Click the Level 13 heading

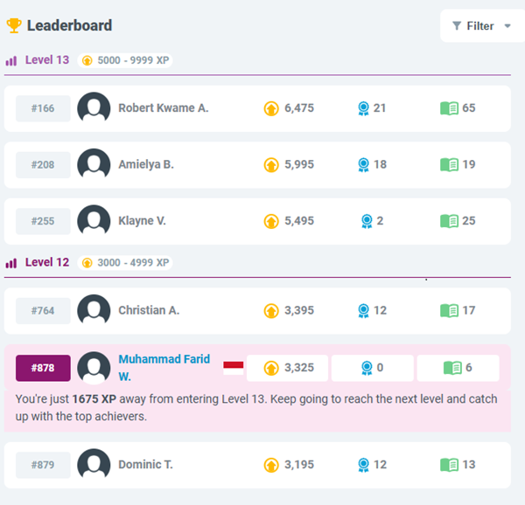pyautogui.click(x=47, y=60)
